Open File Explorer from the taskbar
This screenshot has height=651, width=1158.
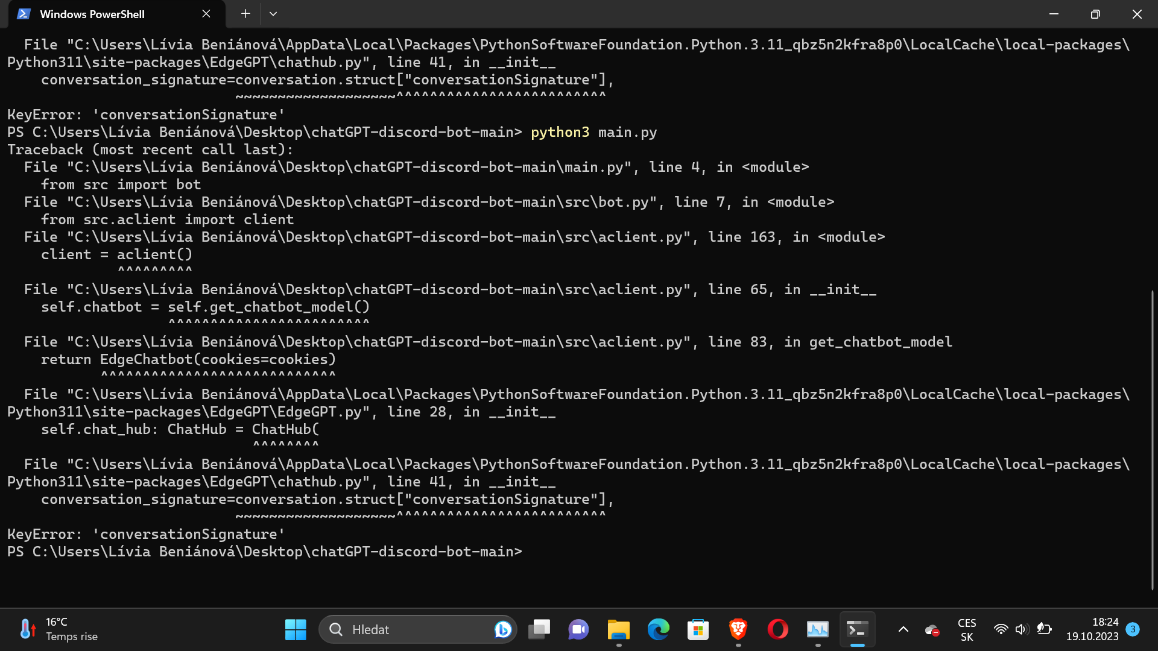click(618, 629)
